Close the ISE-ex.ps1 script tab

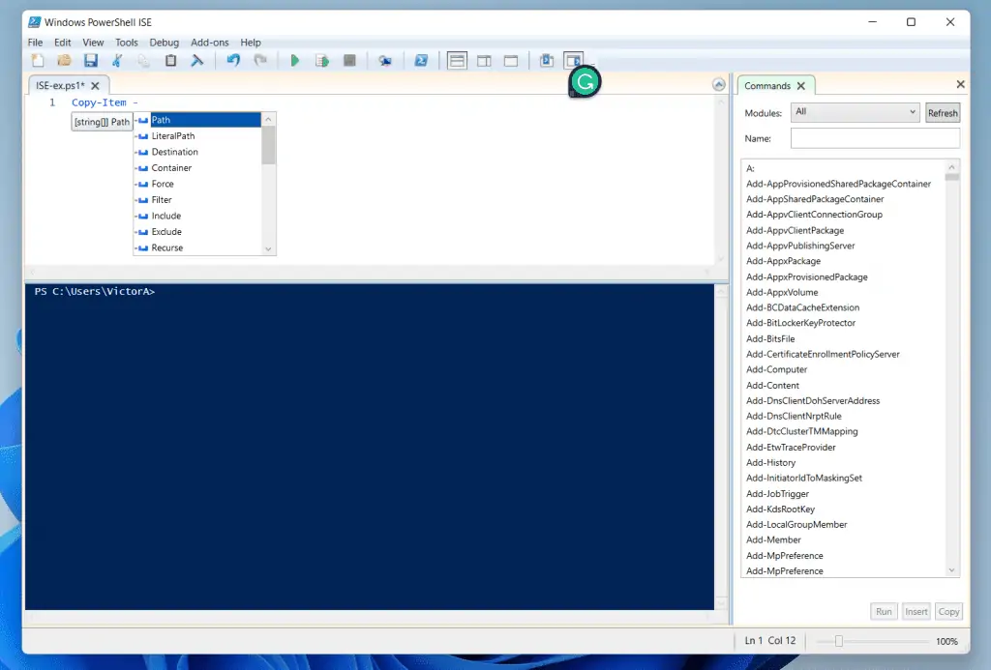pyautogui.click(x=95, y=85)
